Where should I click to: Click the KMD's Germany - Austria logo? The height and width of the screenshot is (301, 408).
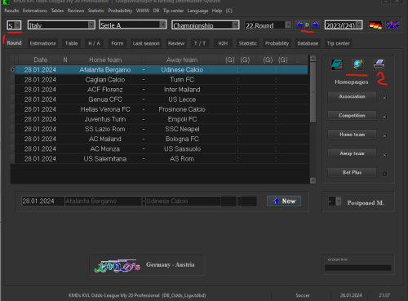coord(147,265)
